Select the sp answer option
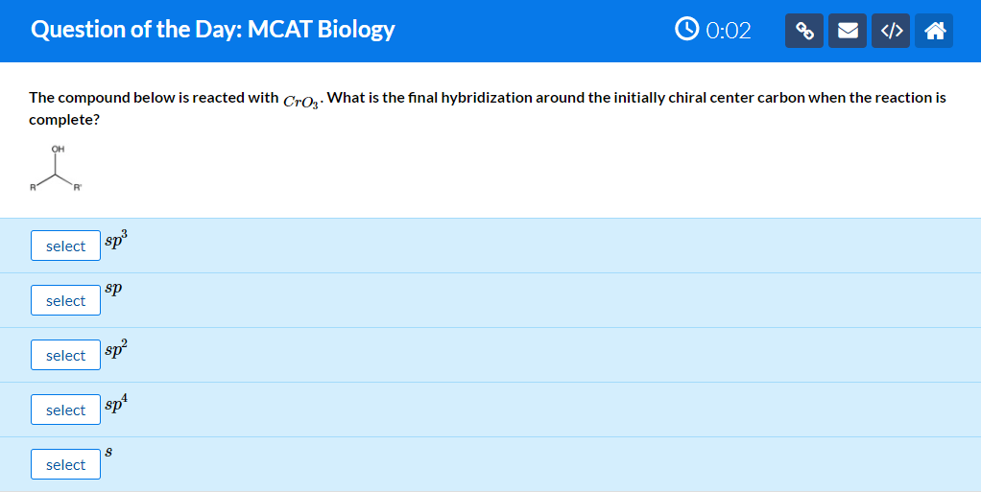Viewport: 981px width, 492px height. coord(65,300)
